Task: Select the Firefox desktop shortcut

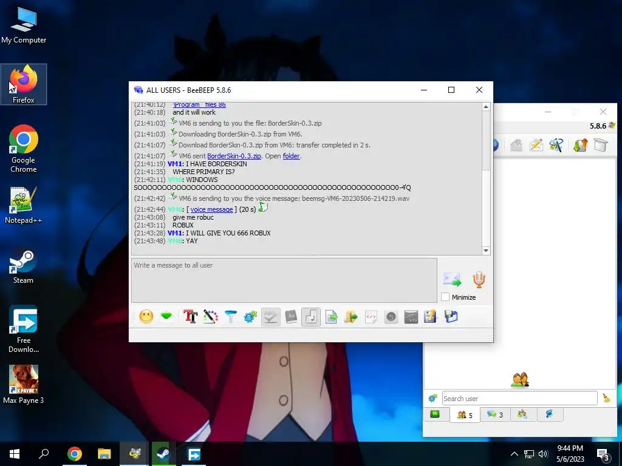Action: (24, 84)
